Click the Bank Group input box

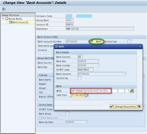pyautogui.click(x=68, y=113)
